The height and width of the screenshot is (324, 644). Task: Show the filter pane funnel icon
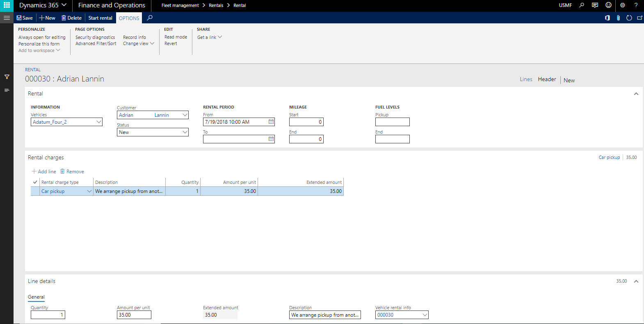pyautogui.click(x=7, y=77)
